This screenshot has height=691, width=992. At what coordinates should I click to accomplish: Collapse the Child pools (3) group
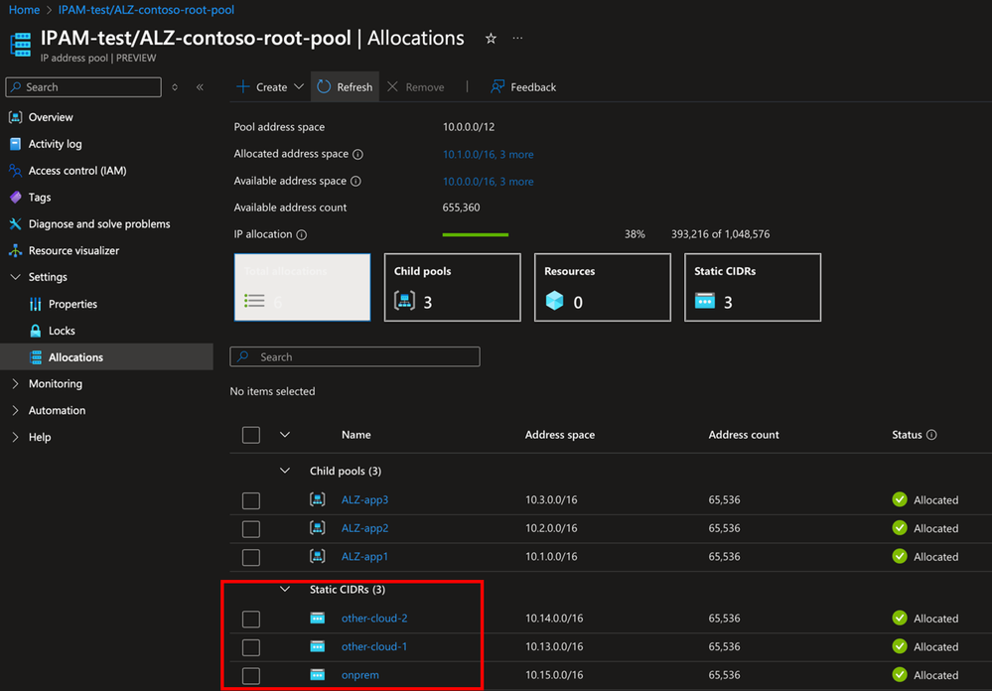(x=285, y=471)
